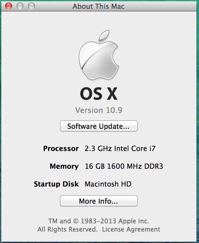Select the 16 GB 1600 MHz DDR3 value
199x243 pixels.
coord(124,166)
